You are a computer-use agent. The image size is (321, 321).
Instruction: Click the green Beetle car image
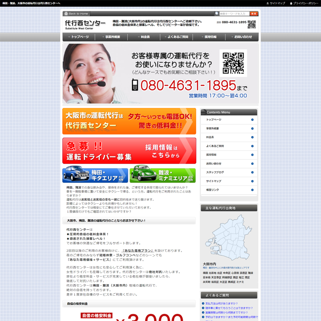click(144, 173)
